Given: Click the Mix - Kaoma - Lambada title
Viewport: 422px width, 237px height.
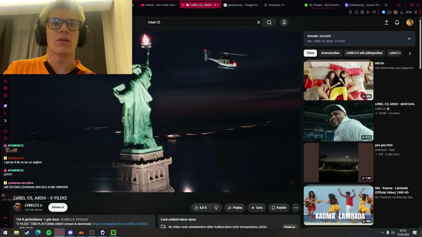Looking at the screenshot, I should point(392,190).
